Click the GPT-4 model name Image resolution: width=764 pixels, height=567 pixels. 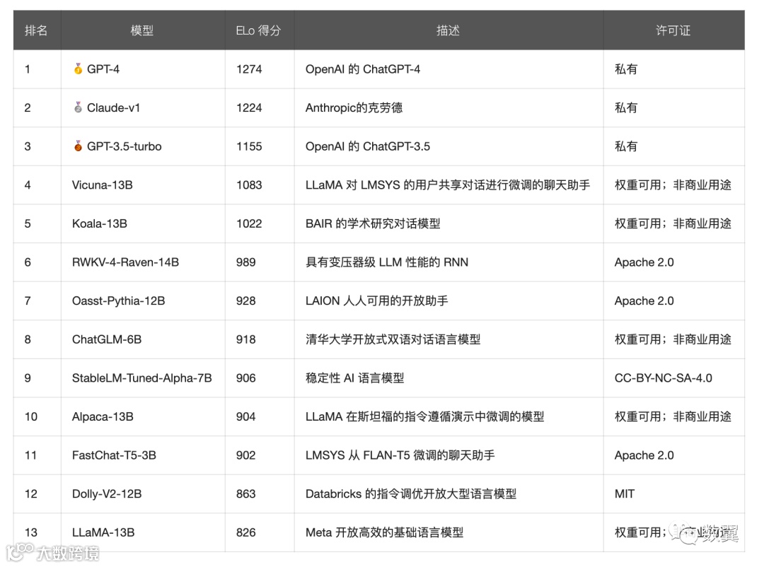click(103, 69)
